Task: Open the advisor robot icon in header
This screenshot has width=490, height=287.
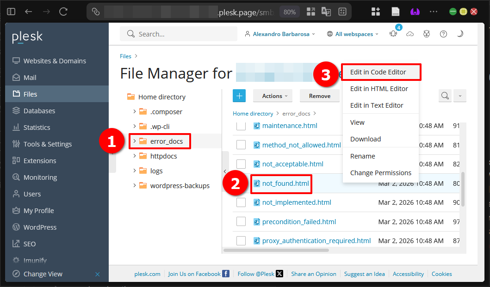Action: [427, 34]
